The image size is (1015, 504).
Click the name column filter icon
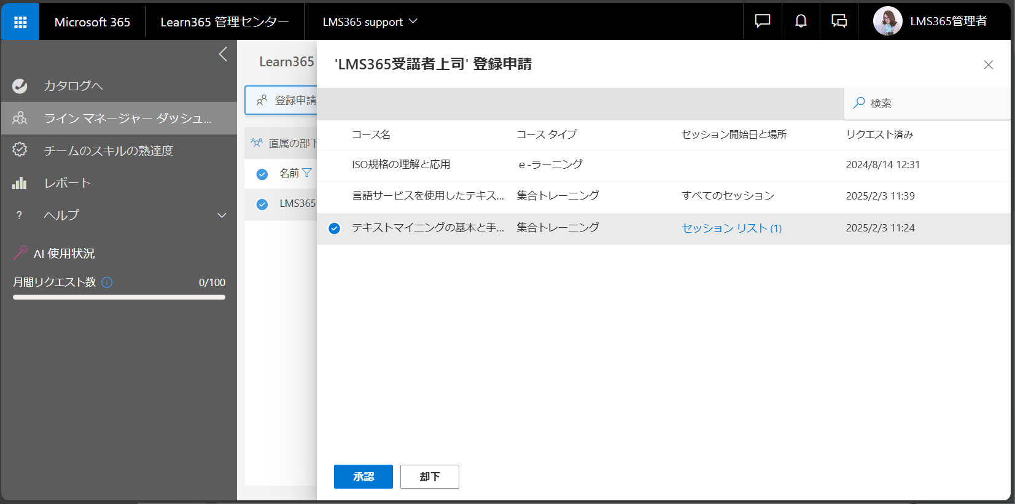307,173
